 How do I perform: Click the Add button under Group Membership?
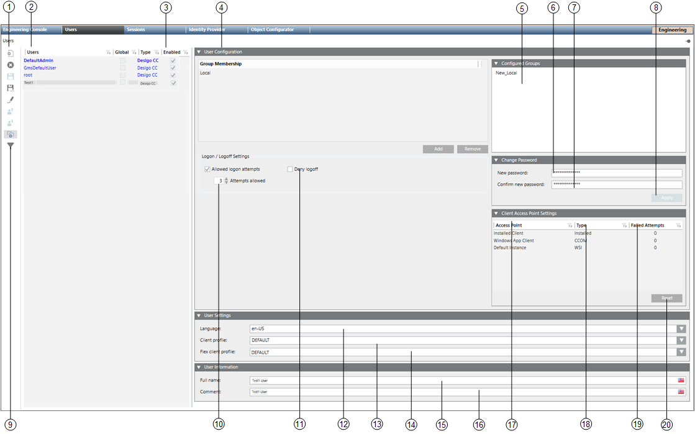point(438,149)
